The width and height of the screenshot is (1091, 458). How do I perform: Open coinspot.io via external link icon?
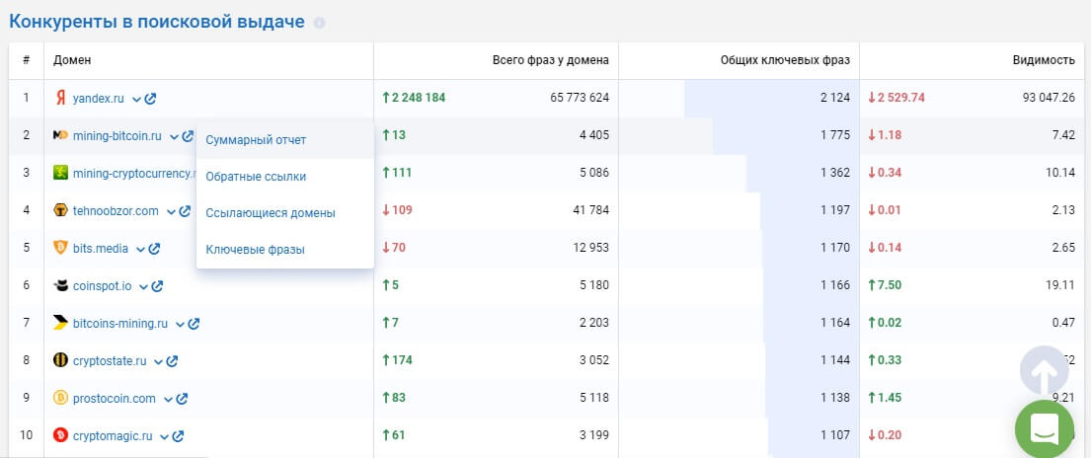(158, 286)
